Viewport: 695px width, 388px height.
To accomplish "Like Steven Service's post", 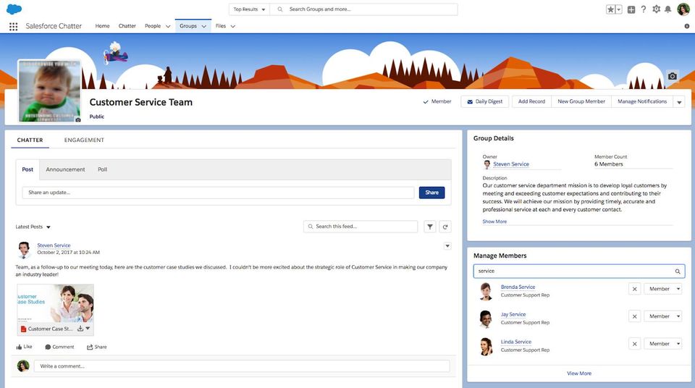I will pyautogui.click(x=24, y=347).
